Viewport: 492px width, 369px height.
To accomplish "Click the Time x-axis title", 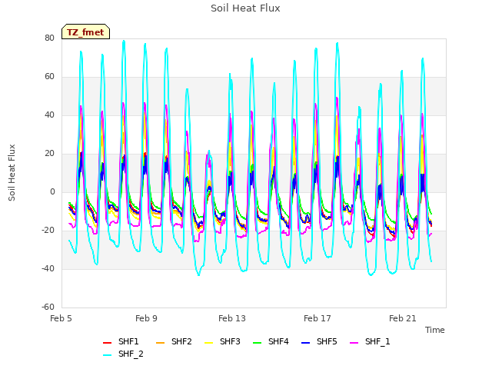I will coord(435,330).
